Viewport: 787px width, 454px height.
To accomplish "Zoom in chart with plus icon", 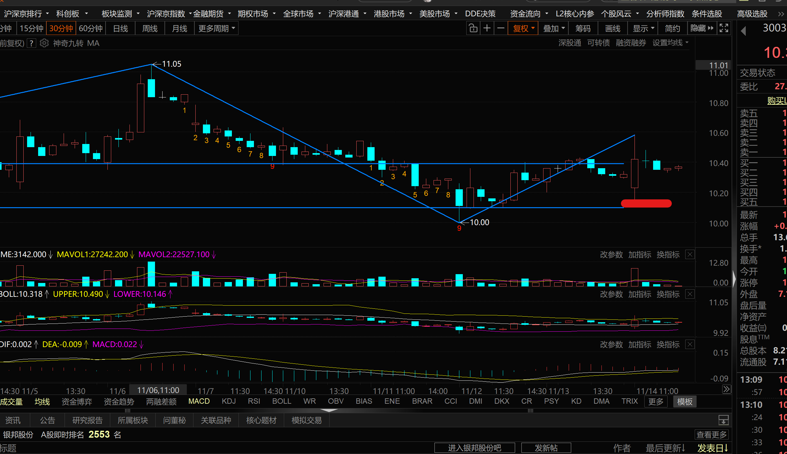I will tap(487, 28).
